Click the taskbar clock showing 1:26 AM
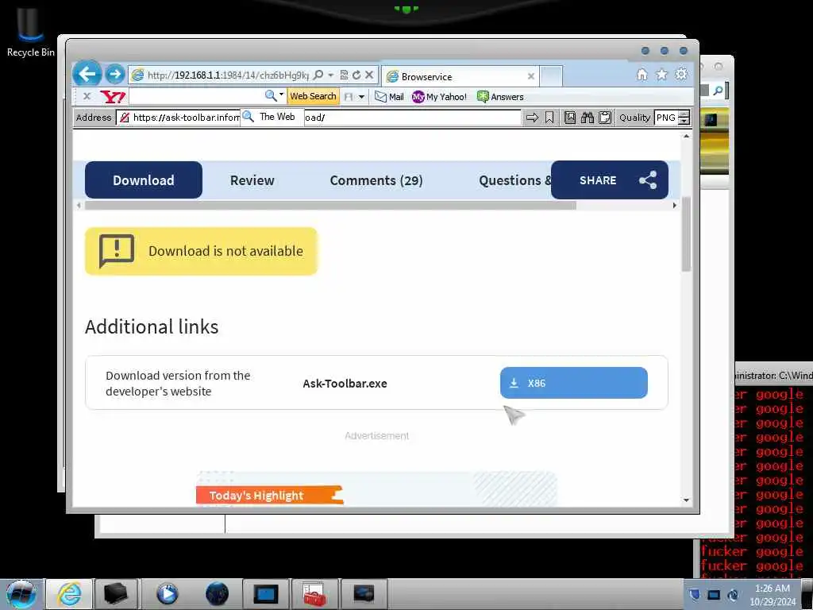 pyautogui.click(x=773, y=595)
